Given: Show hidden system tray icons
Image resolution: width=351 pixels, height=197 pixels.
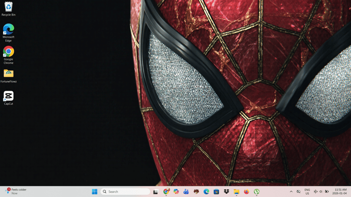Looking at the screenshot, I should point(291,192).
